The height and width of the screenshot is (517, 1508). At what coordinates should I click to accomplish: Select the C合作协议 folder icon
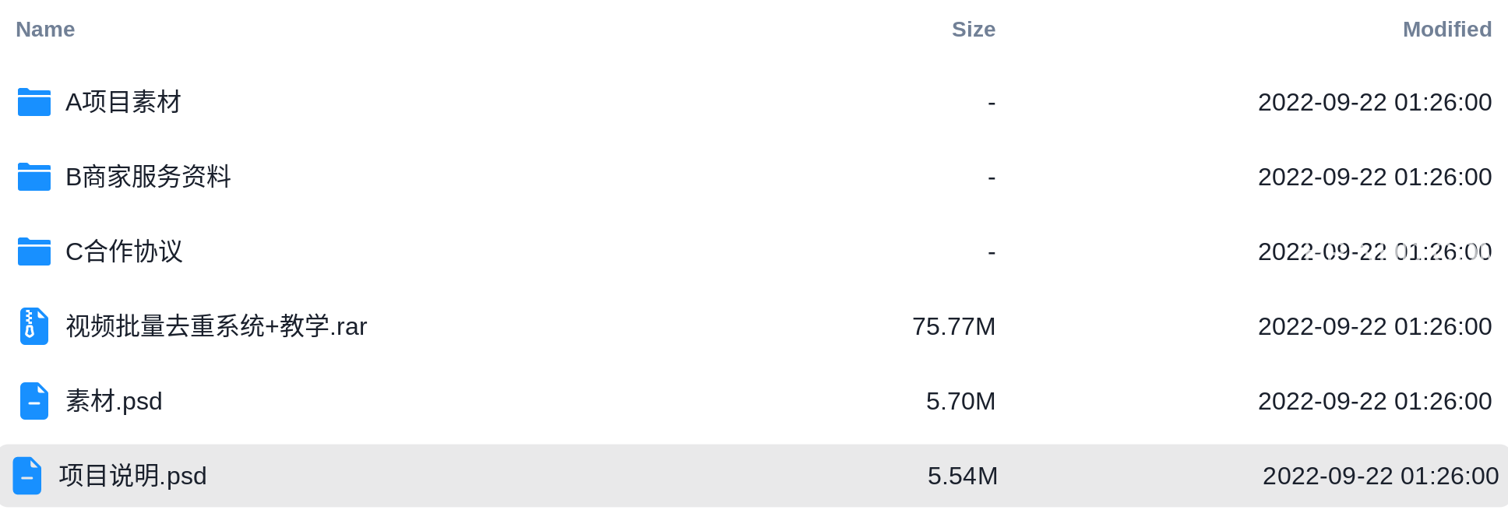click(34, 251)
